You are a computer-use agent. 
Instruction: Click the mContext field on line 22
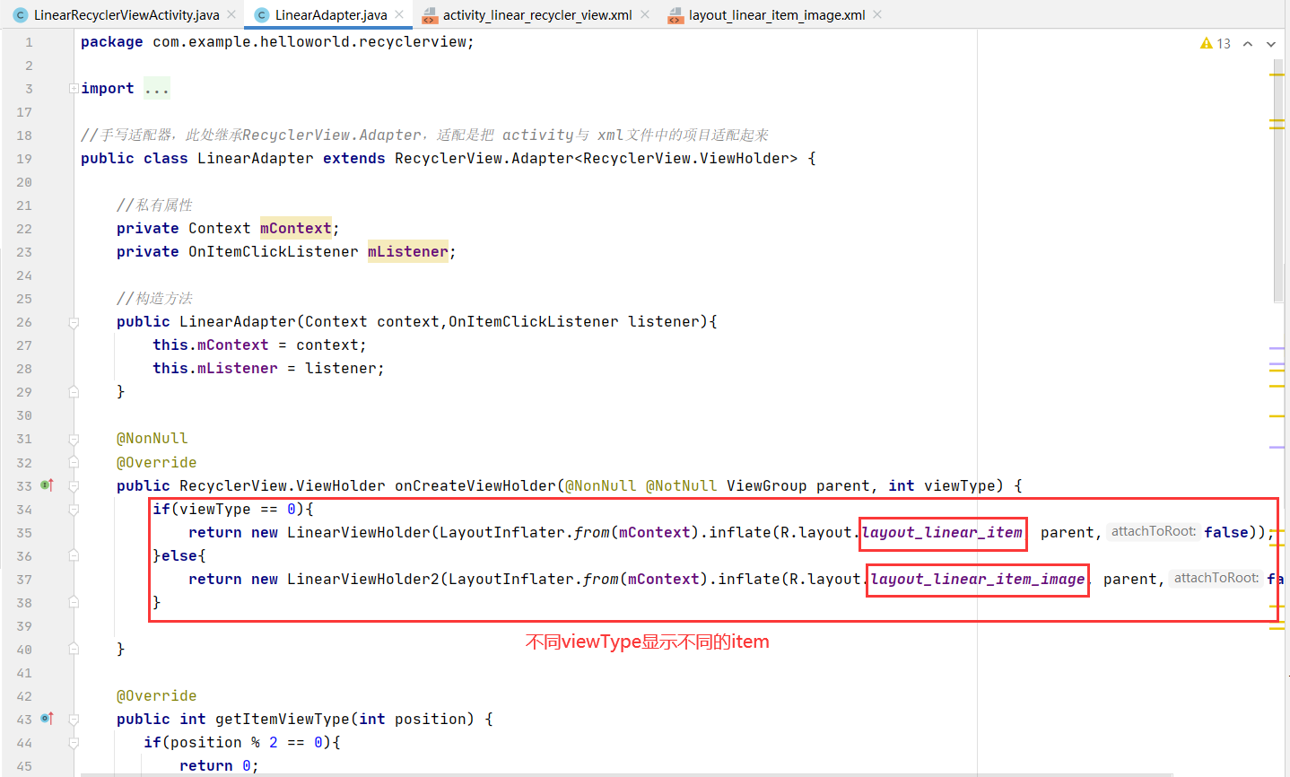pyautogui.click(x=296, y=228)
